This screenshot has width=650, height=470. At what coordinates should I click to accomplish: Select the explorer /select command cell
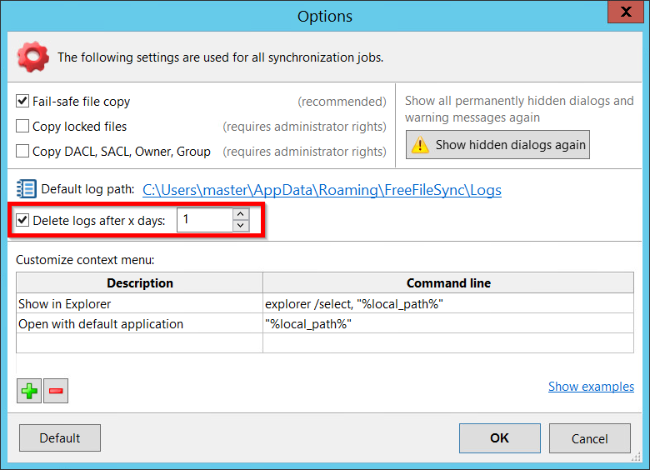pyautogui.click(x=448, y=303)
